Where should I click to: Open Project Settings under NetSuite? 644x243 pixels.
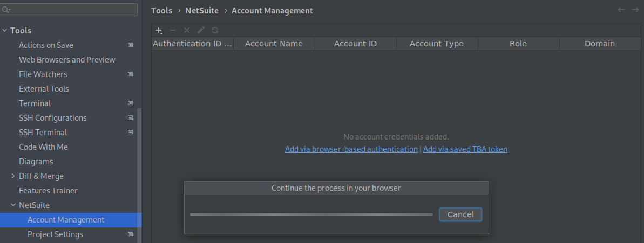[55, 234]
